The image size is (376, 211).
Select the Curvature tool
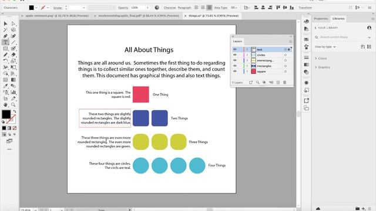(14, 36)
